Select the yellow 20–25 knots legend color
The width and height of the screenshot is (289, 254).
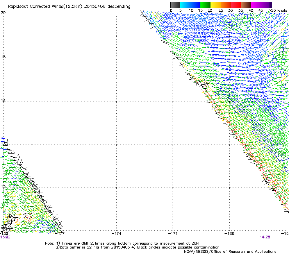pyautogui.click(x=216, y=5)
